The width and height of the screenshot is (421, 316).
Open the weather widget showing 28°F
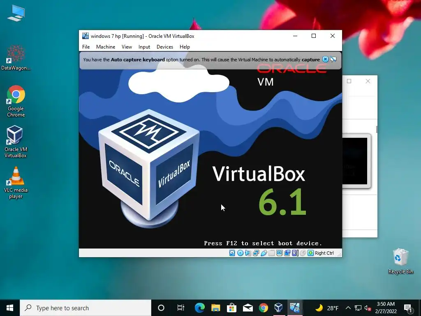tap(326, 308)
